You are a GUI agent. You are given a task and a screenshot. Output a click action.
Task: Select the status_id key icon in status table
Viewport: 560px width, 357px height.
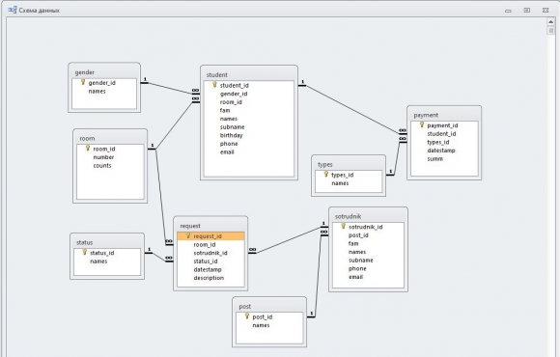[x=84, y=252]
